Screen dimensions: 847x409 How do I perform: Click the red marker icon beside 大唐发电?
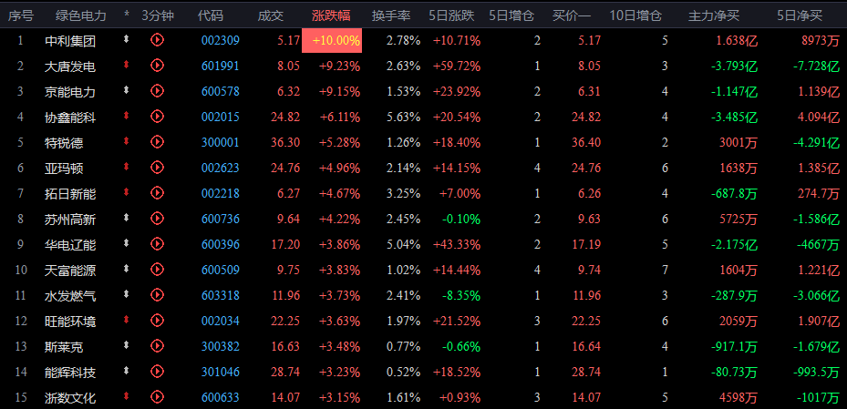point(127,66)
